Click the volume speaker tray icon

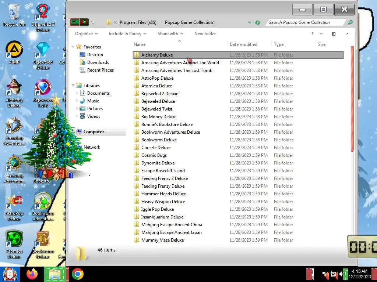342,274
